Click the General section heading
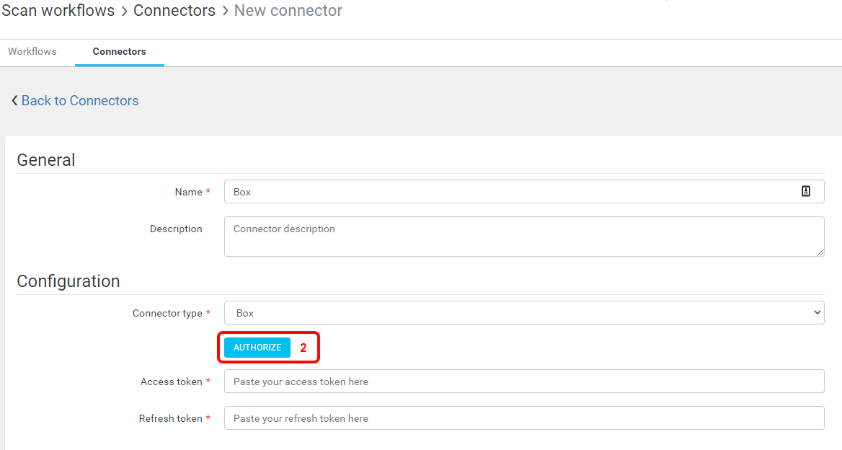The height and width of the screenshot is (450, 842). 46,160
